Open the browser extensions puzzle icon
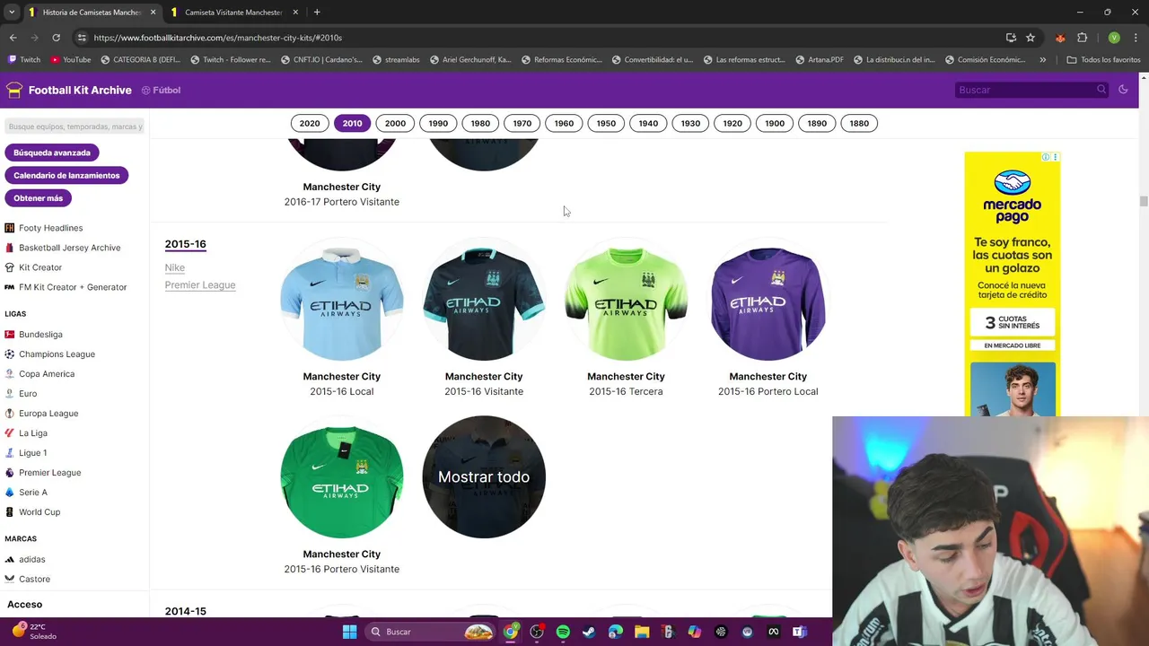Screen dimensions: 1149x646 click(x=1082, y=38)
